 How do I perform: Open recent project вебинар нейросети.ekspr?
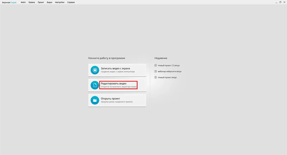(170, 71)
